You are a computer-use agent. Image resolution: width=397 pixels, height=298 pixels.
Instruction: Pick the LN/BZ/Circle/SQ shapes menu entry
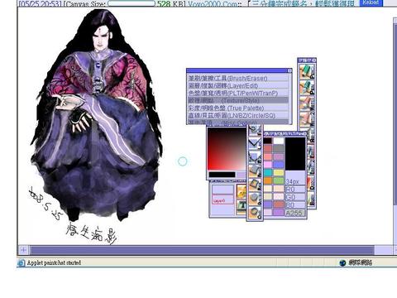[238, 116]
